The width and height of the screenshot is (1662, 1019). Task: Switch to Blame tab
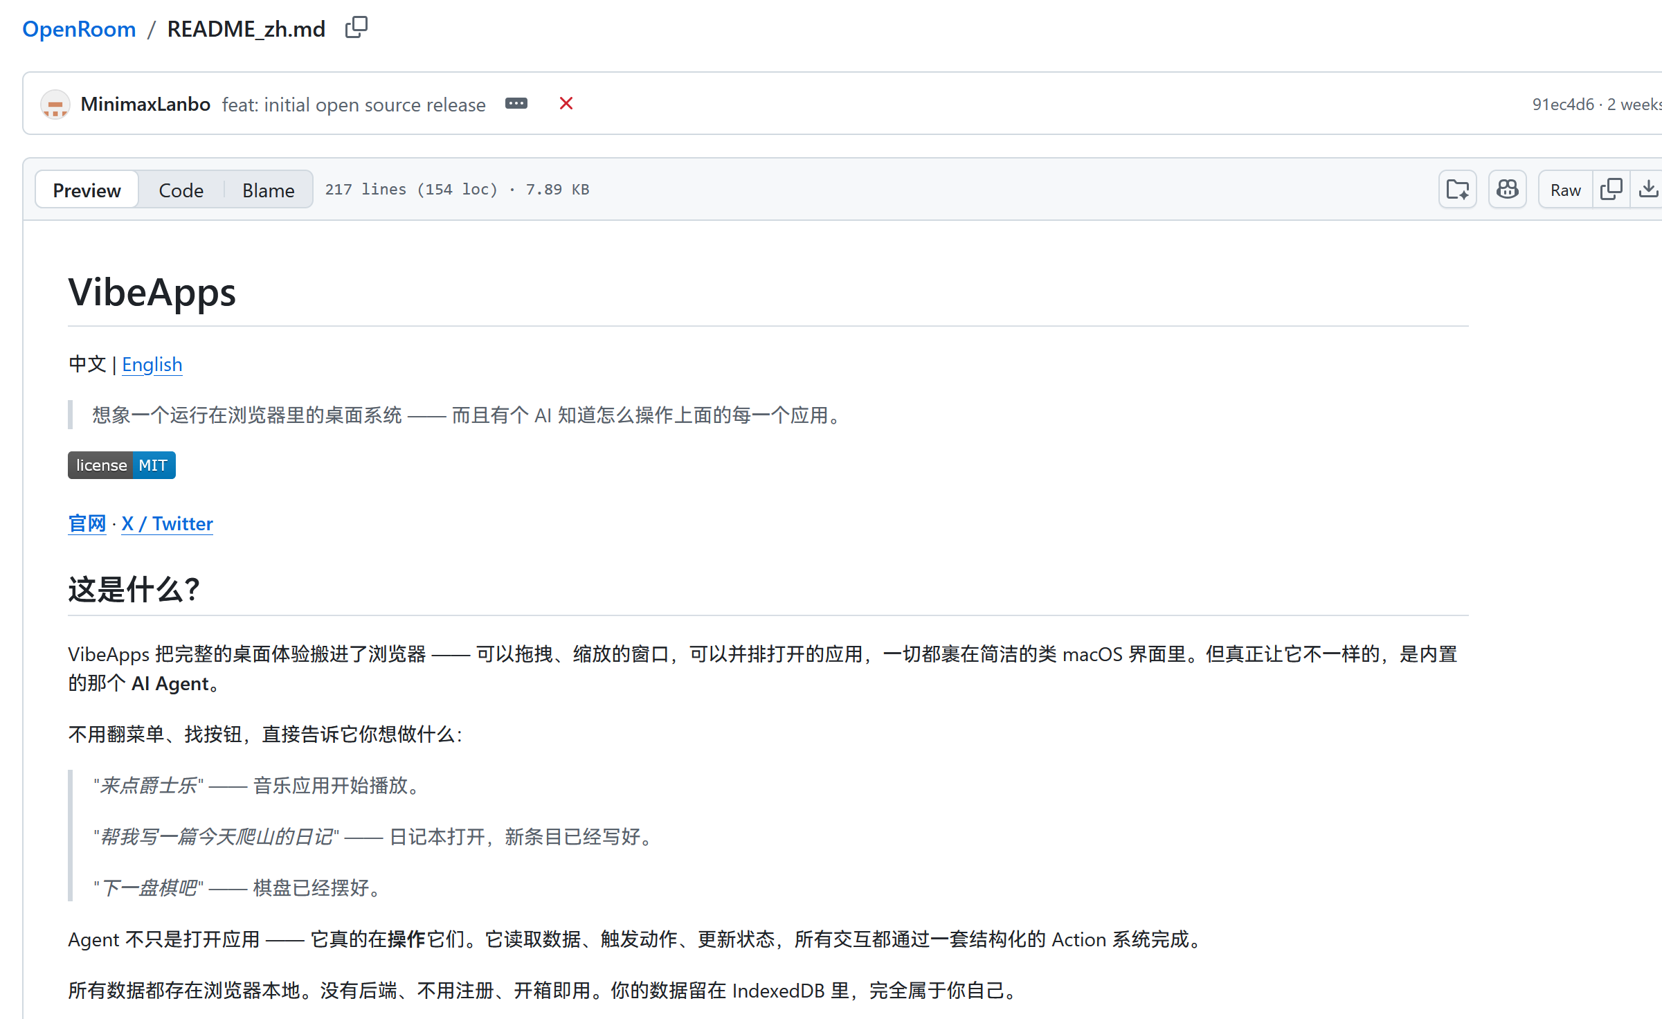[x=268, y=190]
